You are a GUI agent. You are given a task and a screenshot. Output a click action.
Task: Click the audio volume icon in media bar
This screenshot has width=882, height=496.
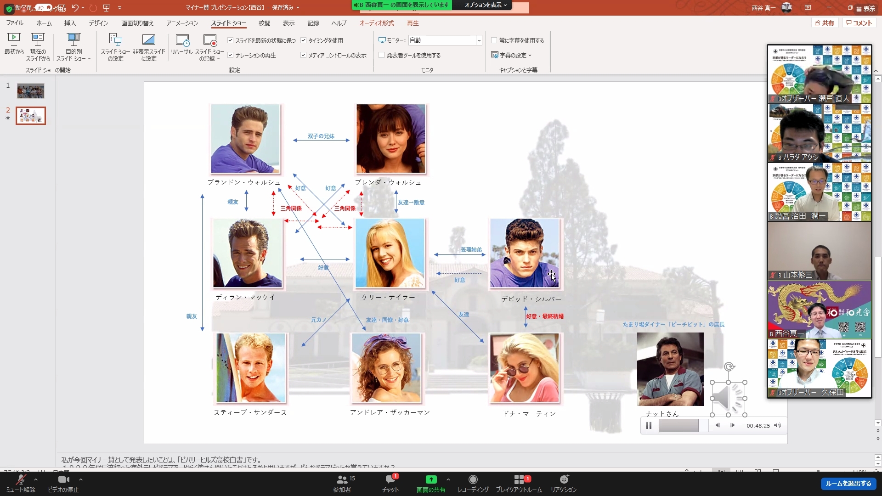pyautogui.click(x=777, y=425)
